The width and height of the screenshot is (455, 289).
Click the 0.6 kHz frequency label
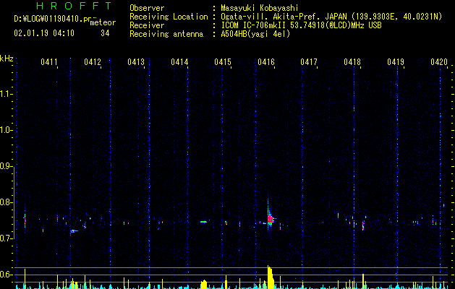pyautogui.click(x=7, y=275)
